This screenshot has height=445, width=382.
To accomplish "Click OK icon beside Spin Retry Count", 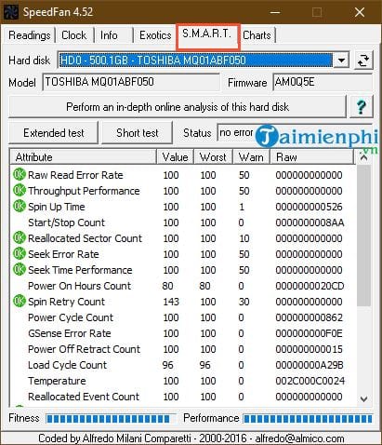I will 20,302.
